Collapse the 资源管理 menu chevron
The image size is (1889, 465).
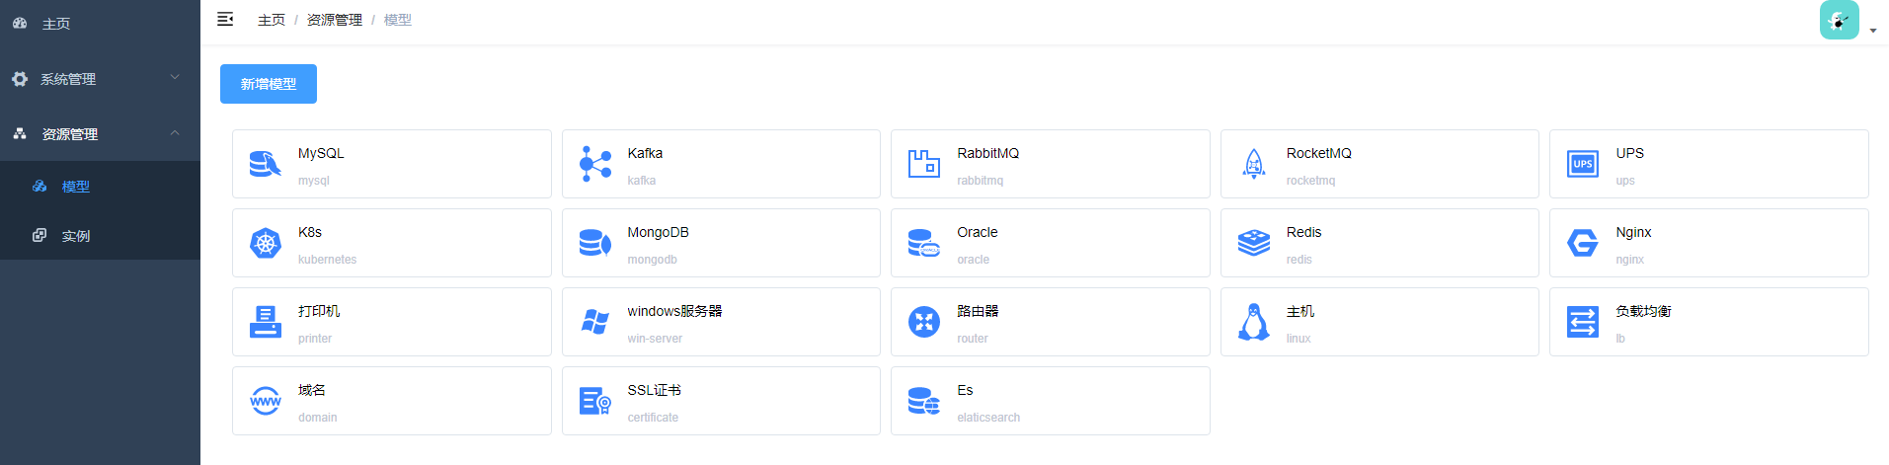[x=175, y=132]
